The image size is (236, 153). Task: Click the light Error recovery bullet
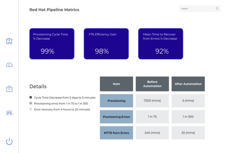31,109
